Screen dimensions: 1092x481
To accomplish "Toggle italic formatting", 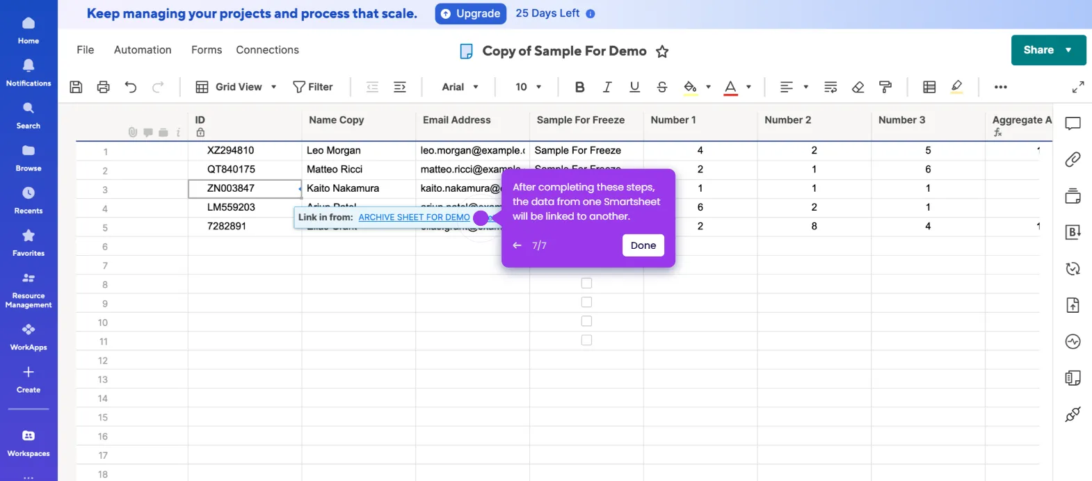I will click(x=607, y=87).
